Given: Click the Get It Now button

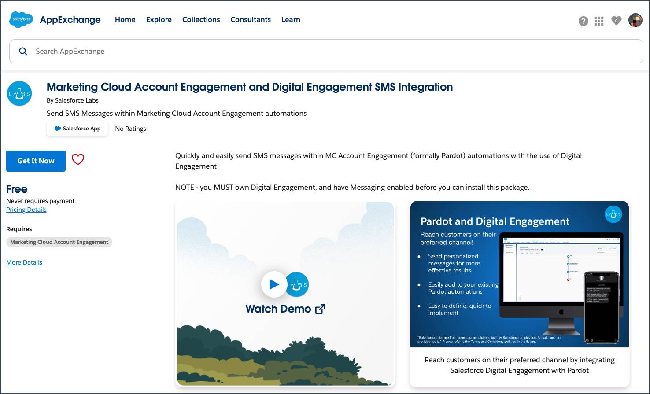Looking at the screenshot, I should [x=36, y=161].
